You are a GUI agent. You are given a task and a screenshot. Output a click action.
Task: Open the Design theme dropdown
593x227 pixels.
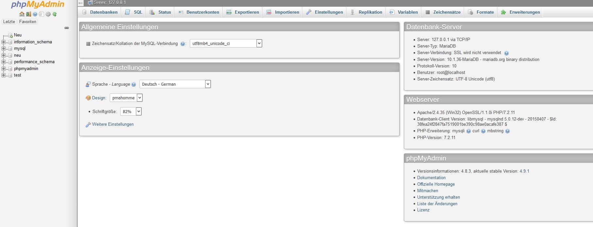click(126, 98)
